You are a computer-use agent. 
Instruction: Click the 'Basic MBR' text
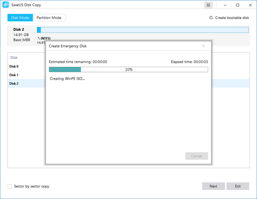(22, 40)
